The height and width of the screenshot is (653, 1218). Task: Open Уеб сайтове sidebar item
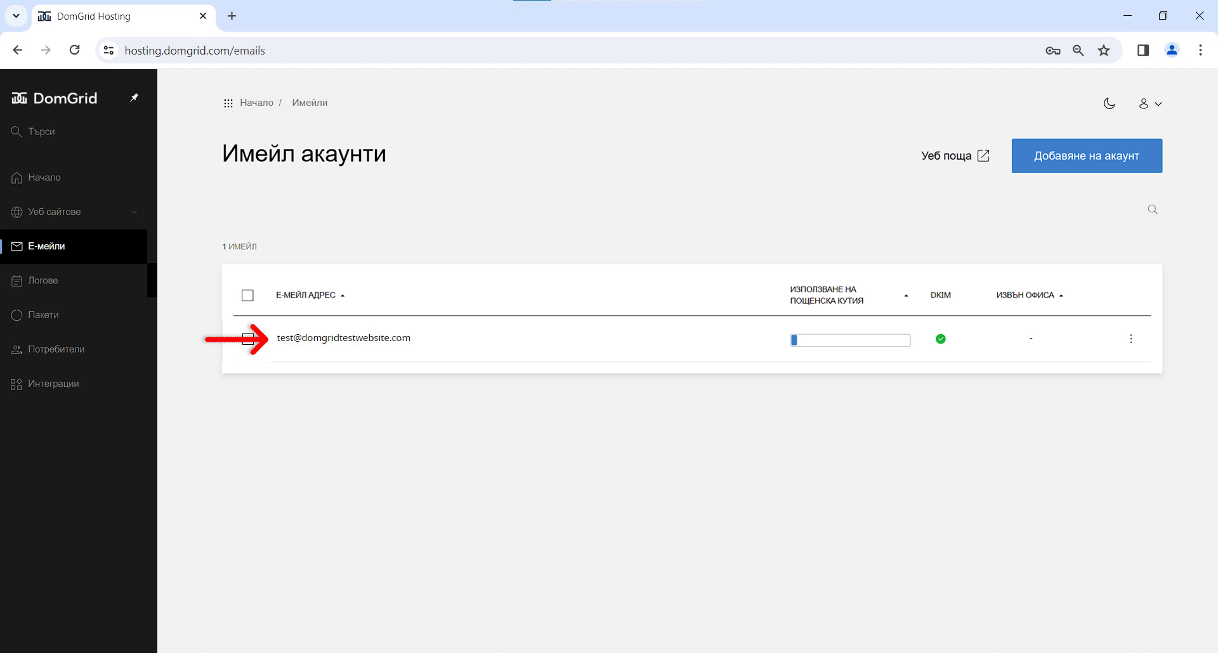[x=55, y=212]
